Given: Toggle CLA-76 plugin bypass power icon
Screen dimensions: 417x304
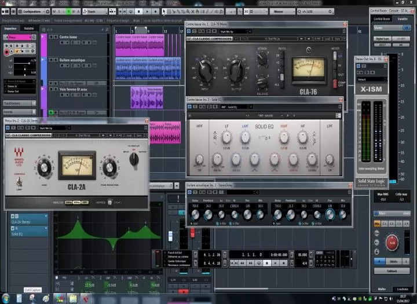Looking at the screenshot, I should (189, 31).
